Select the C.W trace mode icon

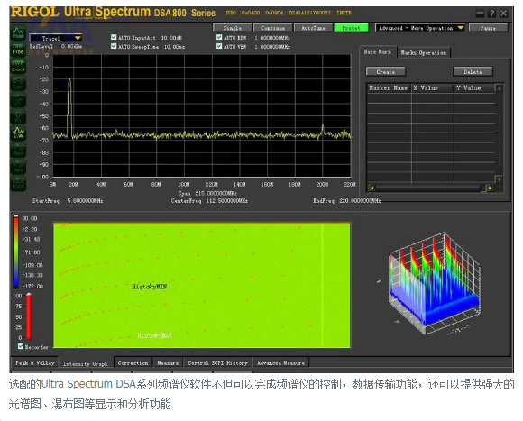pos(18,133)
